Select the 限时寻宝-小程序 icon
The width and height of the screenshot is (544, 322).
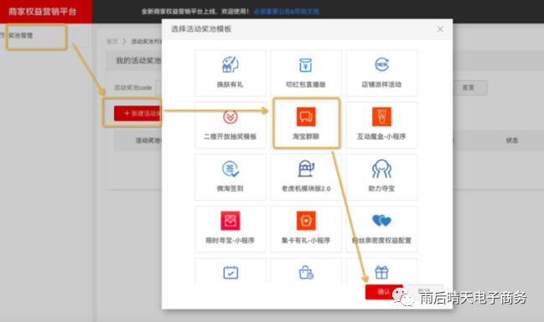click(230, 221)
